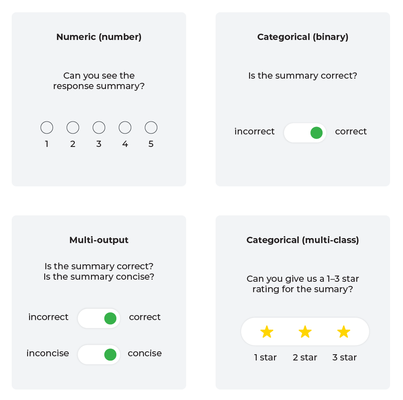Toggle the concise/inconcise switch

point(99,355)
